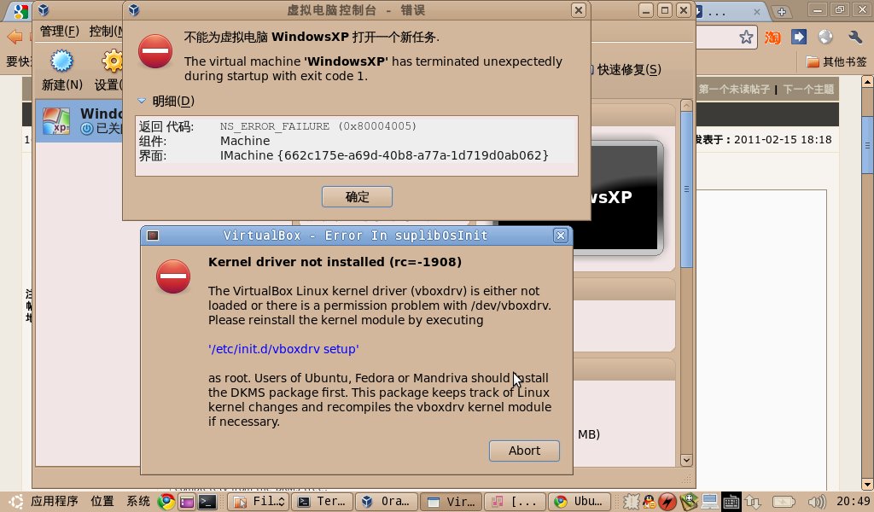
Task: Switch to the music taskbar window
Action: click(515, 502)
